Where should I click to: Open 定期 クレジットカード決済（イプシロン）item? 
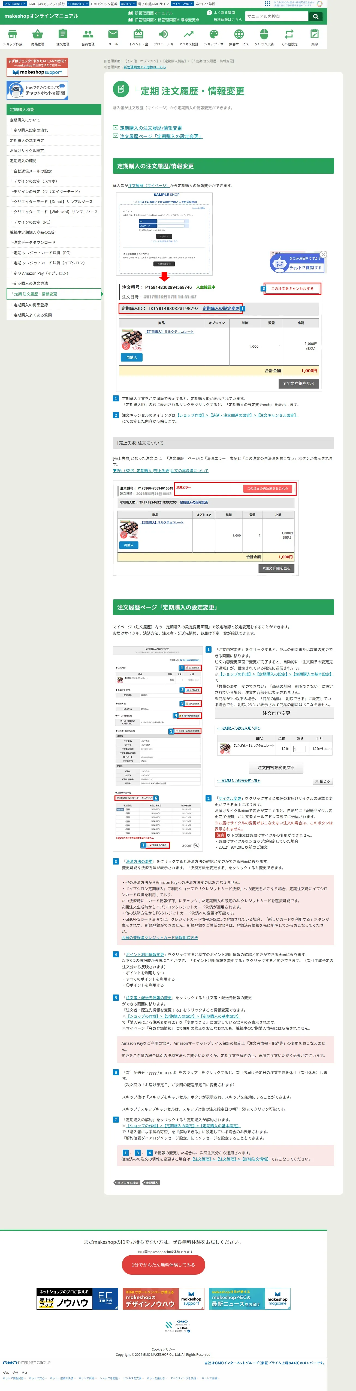(x=54, y=263)
